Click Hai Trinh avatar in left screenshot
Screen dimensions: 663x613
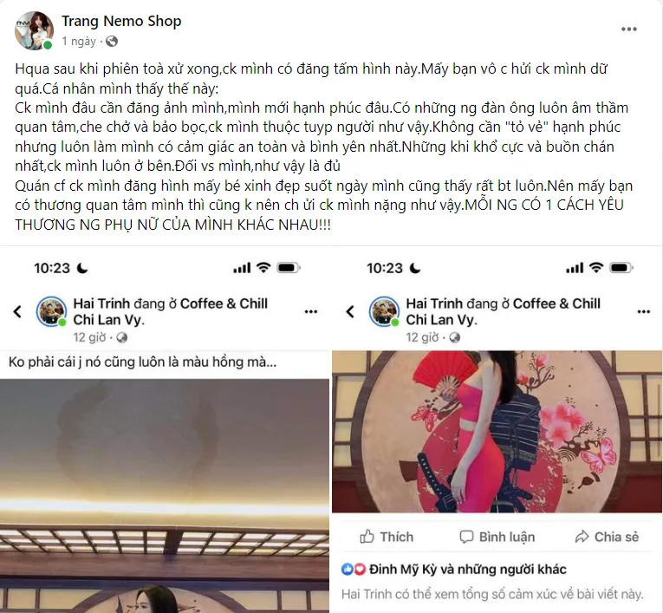(51, 312)
